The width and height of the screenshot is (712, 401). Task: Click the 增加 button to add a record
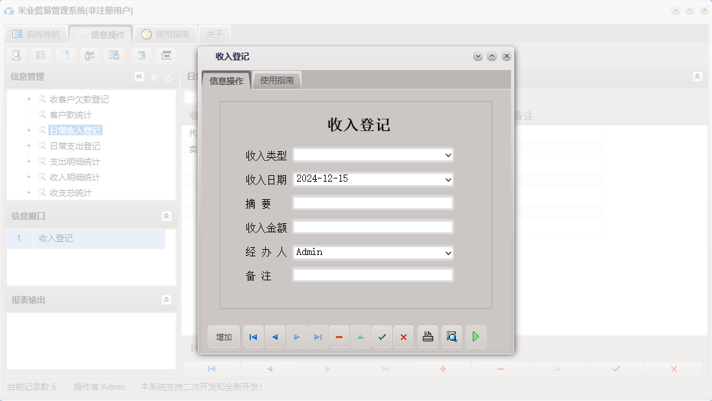click(x=223, y=336)
